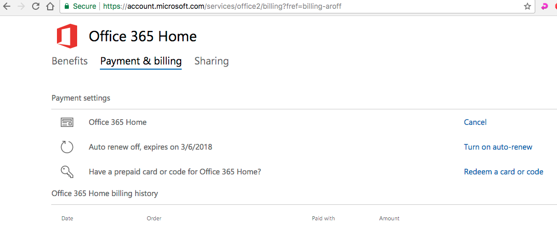Click the pink extension icon in toolbar
The height and width of the screenshot is (226, 557).
click(544, 7)
